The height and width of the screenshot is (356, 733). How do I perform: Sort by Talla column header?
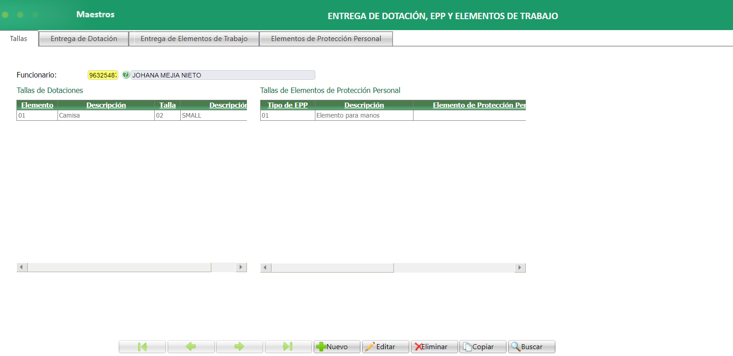168,105
